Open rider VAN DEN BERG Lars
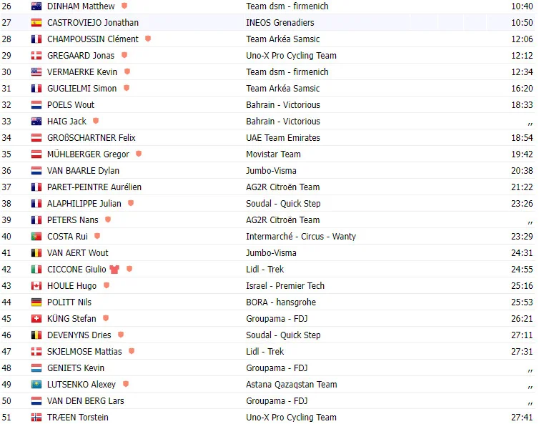 pyautogui.click(x=86, y=401)
